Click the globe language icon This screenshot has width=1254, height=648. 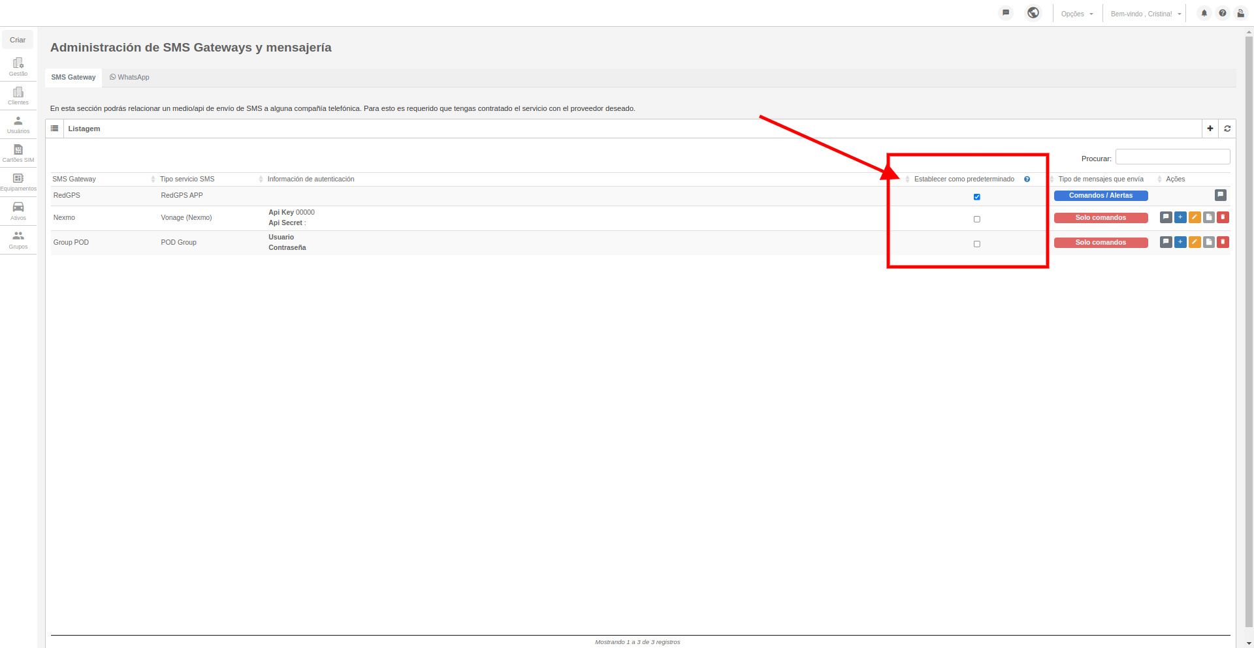(1033, 12)
